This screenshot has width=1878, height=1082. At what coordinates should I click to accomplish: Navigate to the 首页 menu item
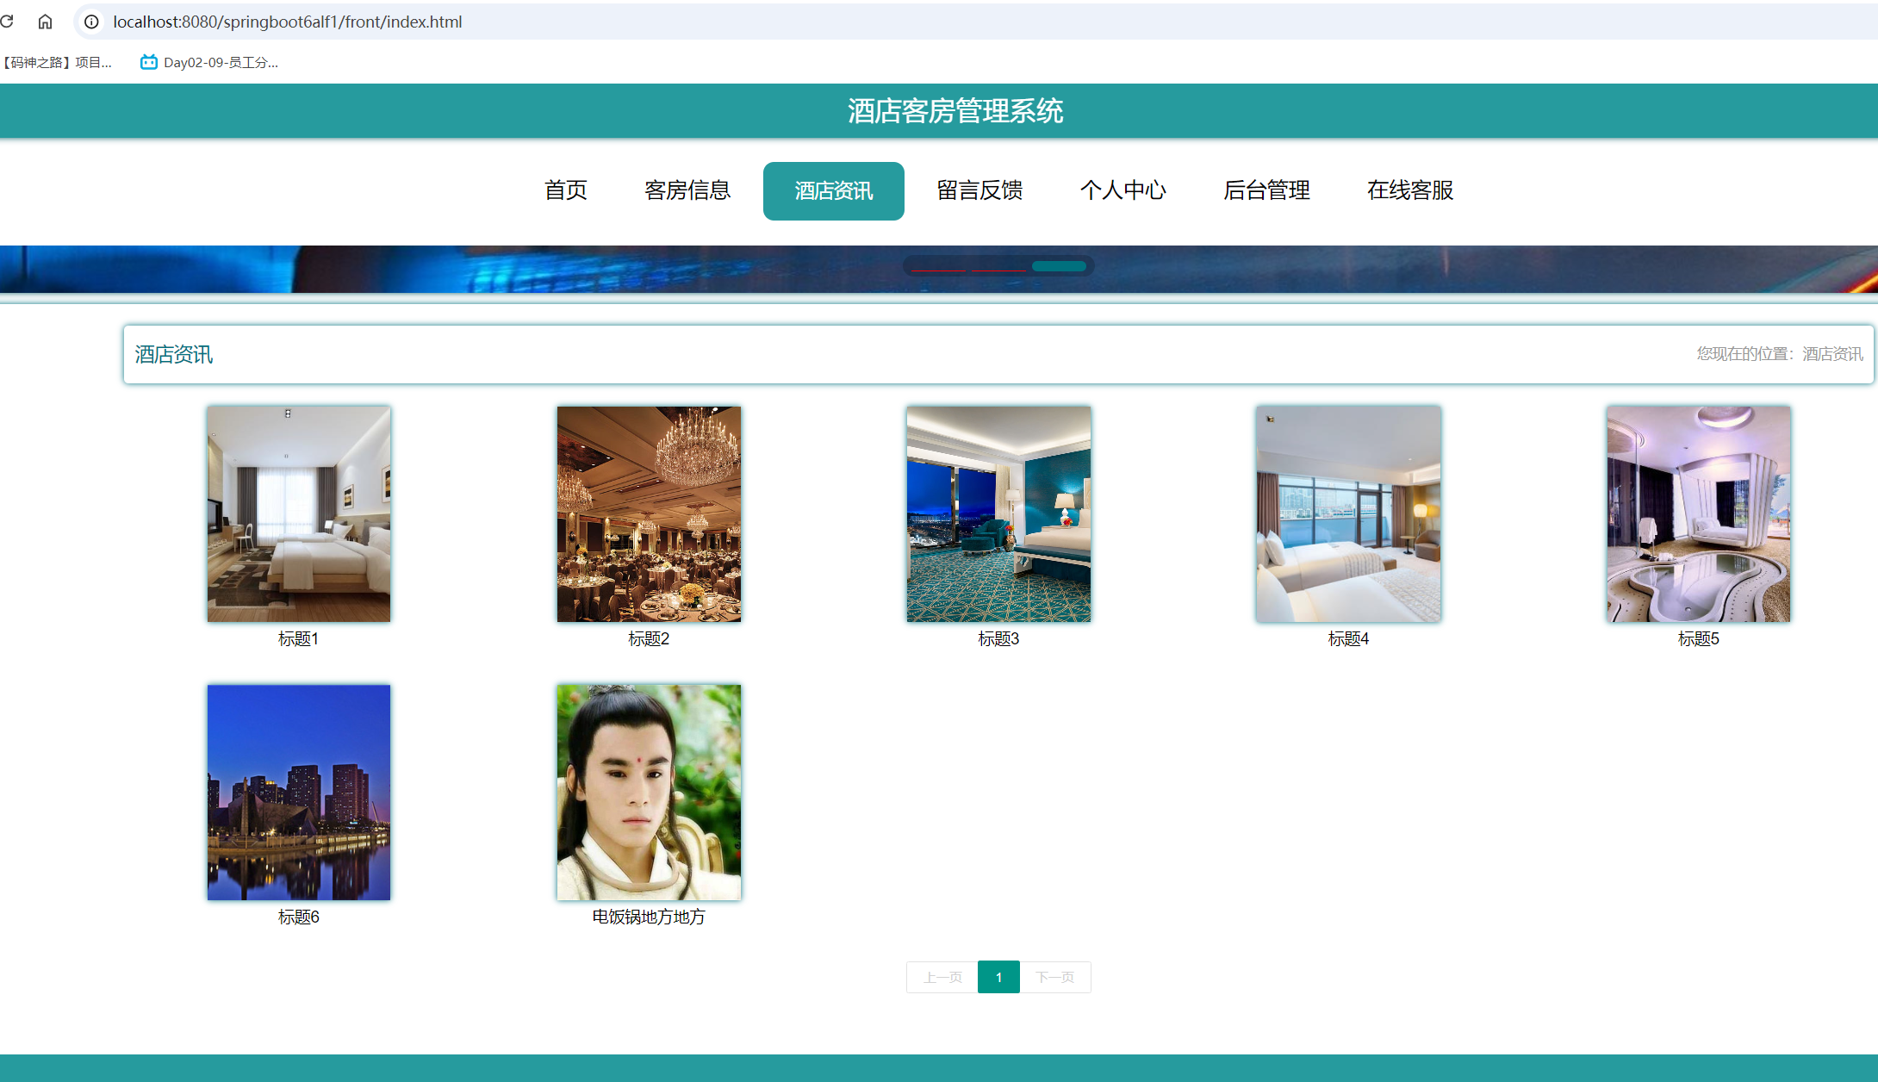coord(565,190)
